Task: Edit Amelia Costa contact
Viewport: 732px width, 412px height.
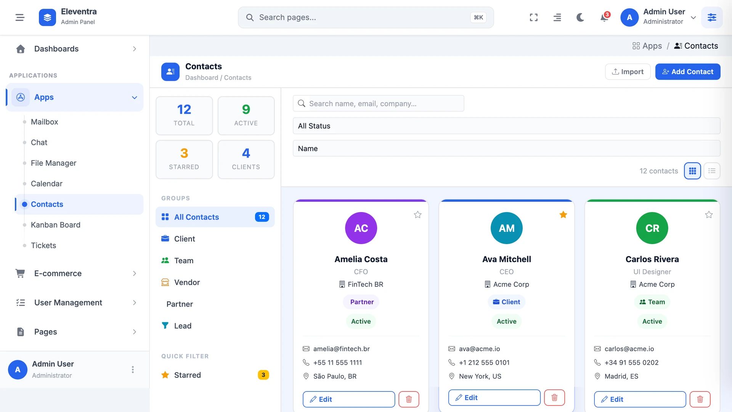Action: pos(349,399)
